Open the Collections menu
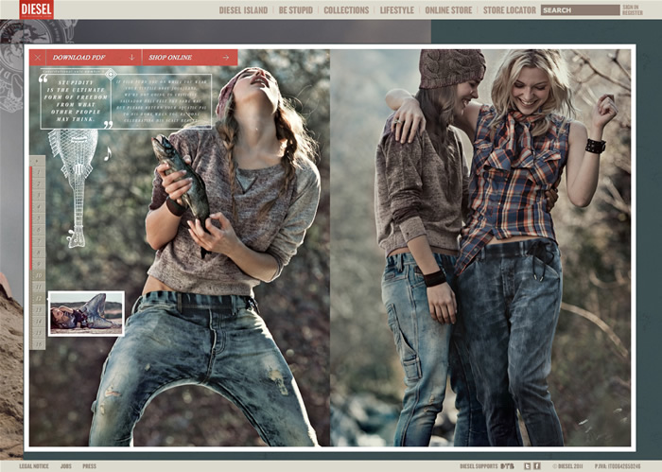Viewport: 662px width, 472px height. 346,10
